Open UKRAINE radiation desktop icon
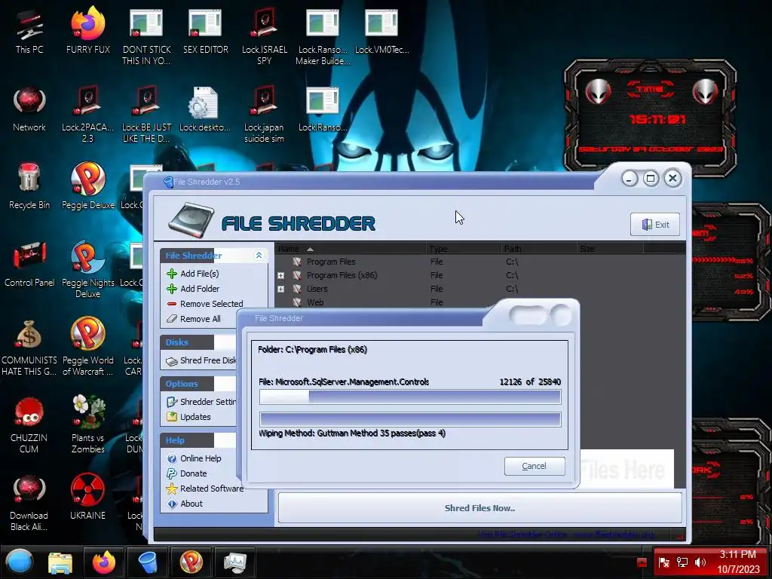The image size is (772, 579). (87, 497)
